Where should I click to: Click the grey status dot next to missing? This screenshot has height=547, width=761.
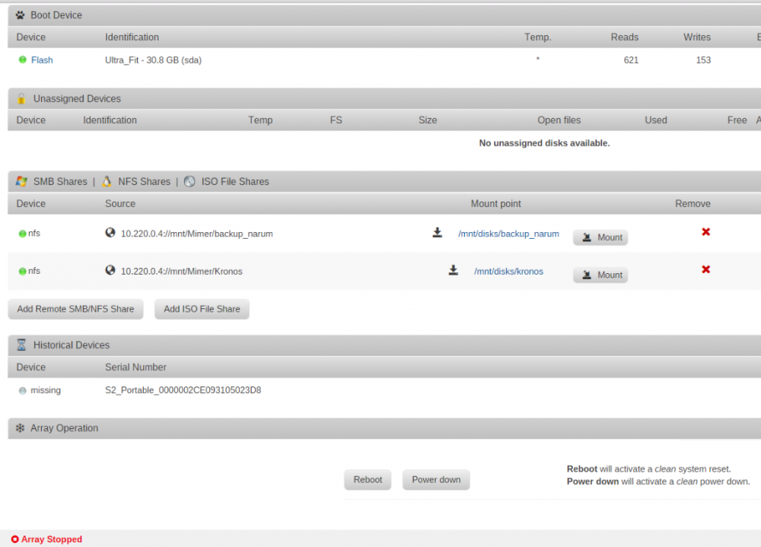(22, 391)
